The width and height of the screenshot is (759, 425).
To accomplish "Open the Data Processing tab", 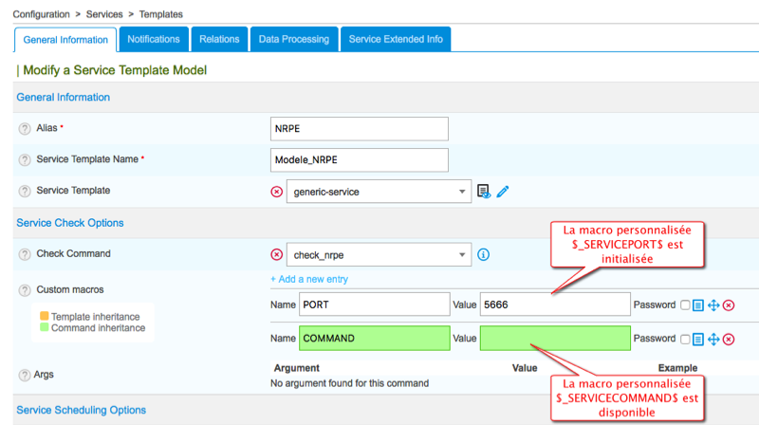I will pos(294,39).
